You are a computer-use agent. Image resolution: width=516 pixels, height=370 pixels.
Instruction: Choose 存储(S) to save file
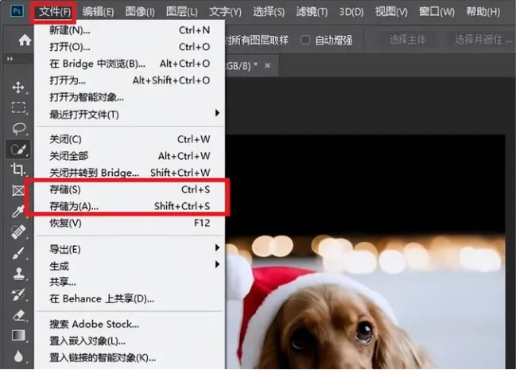(130, 189)
